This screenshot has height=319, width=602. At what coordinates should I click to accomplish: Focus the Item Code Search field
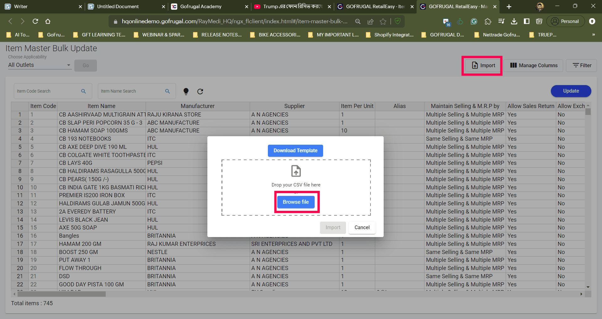pos(53,91)
